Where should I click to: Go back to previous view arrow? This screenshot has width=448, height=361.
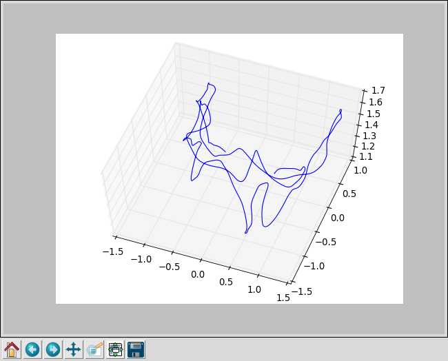32,349
